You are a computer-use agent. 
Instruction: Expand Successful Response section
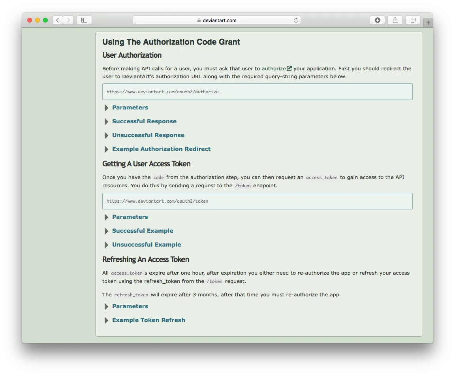(x=144, y=121)
